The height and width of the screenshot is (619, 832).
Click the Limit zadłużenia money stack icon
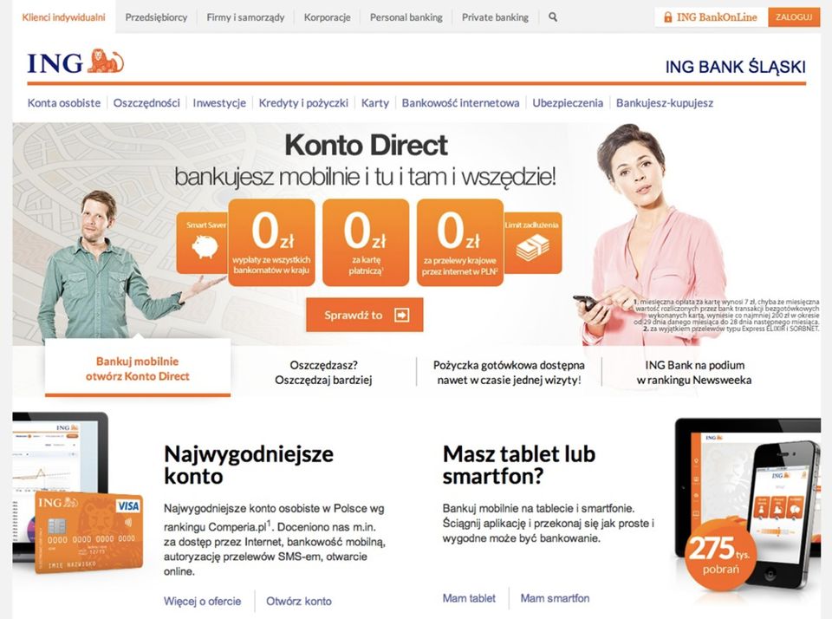tap(532, 247)
